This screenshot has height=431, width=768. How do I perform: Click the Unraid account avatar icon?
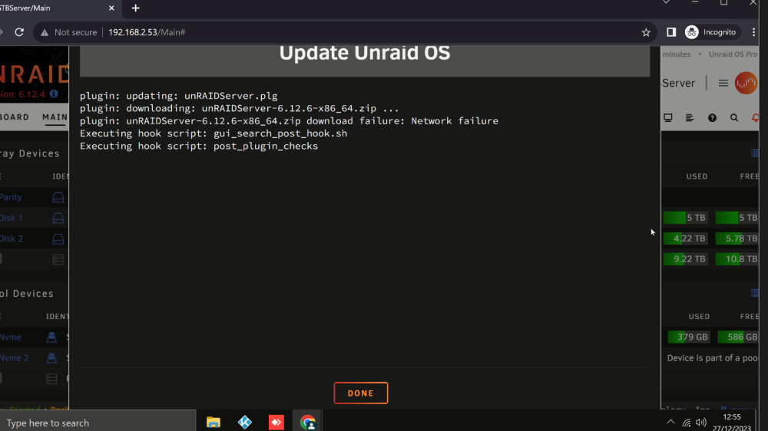[746, 83]
